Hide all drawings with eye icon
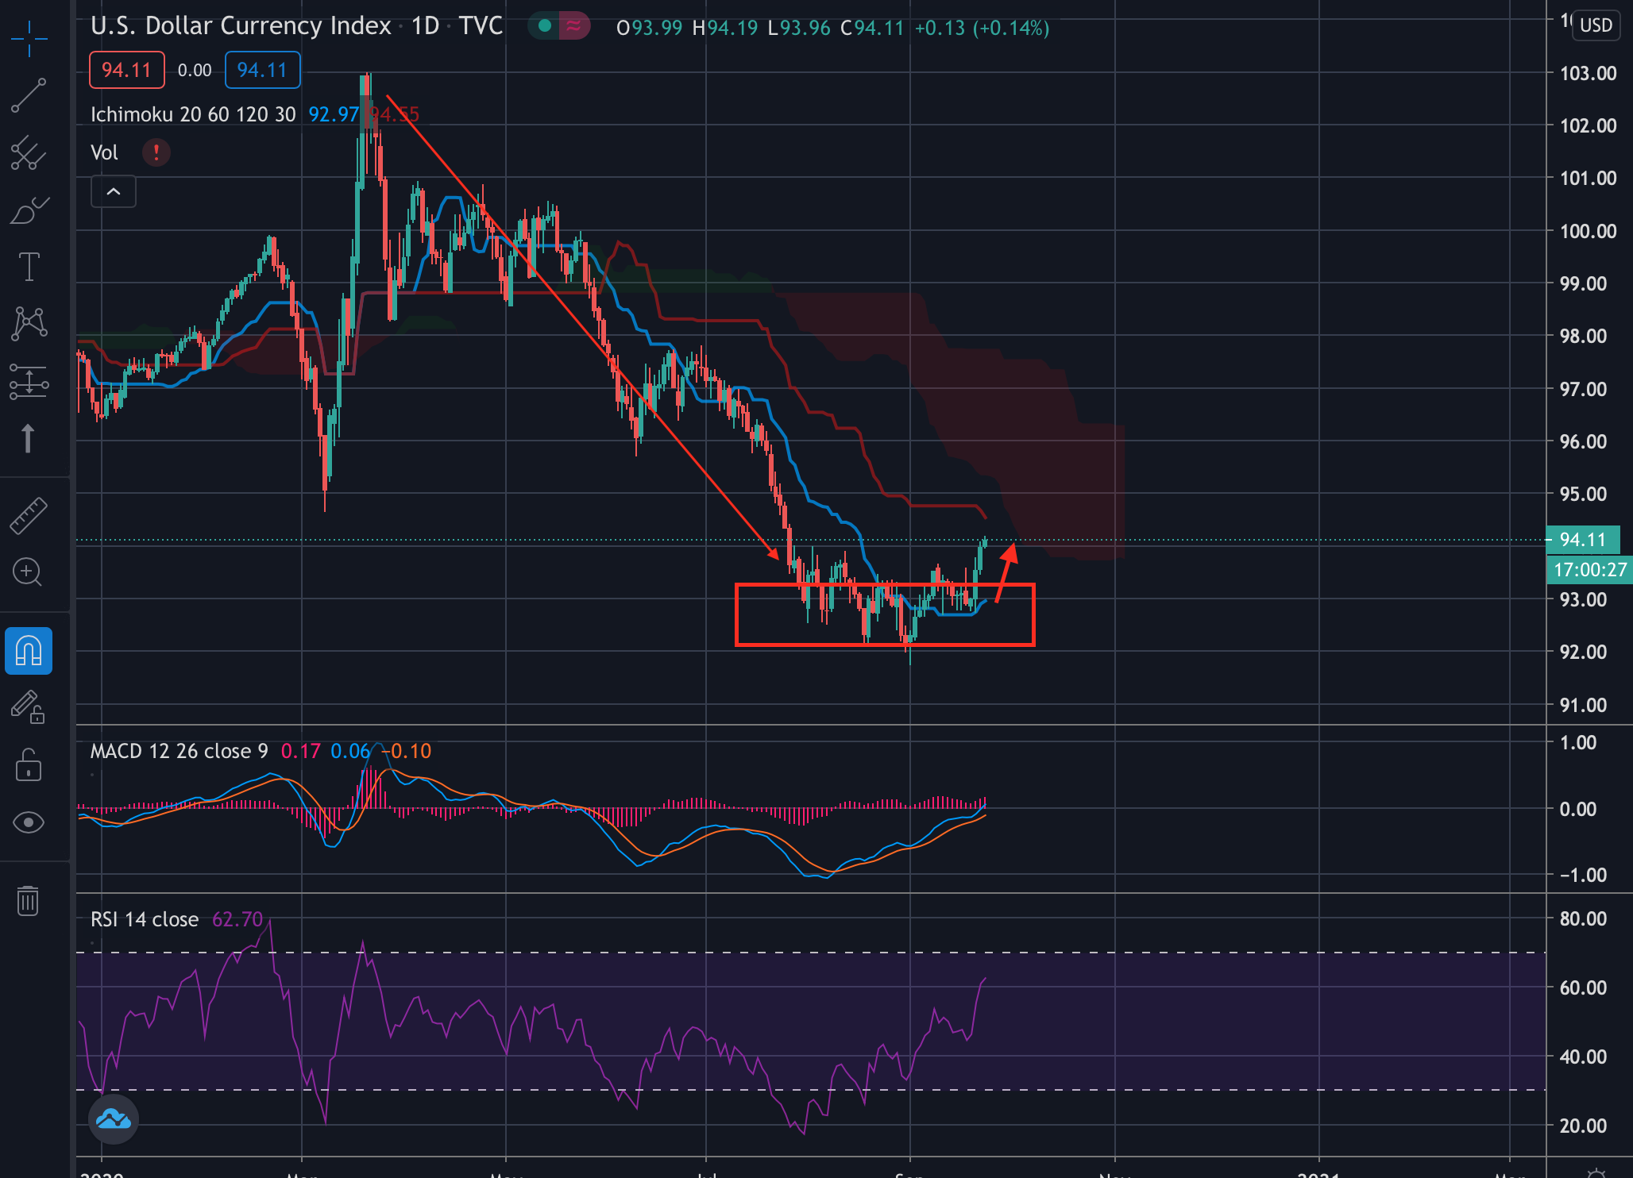The height and width of the screenshot is (1178, 1633). (29, 822)
